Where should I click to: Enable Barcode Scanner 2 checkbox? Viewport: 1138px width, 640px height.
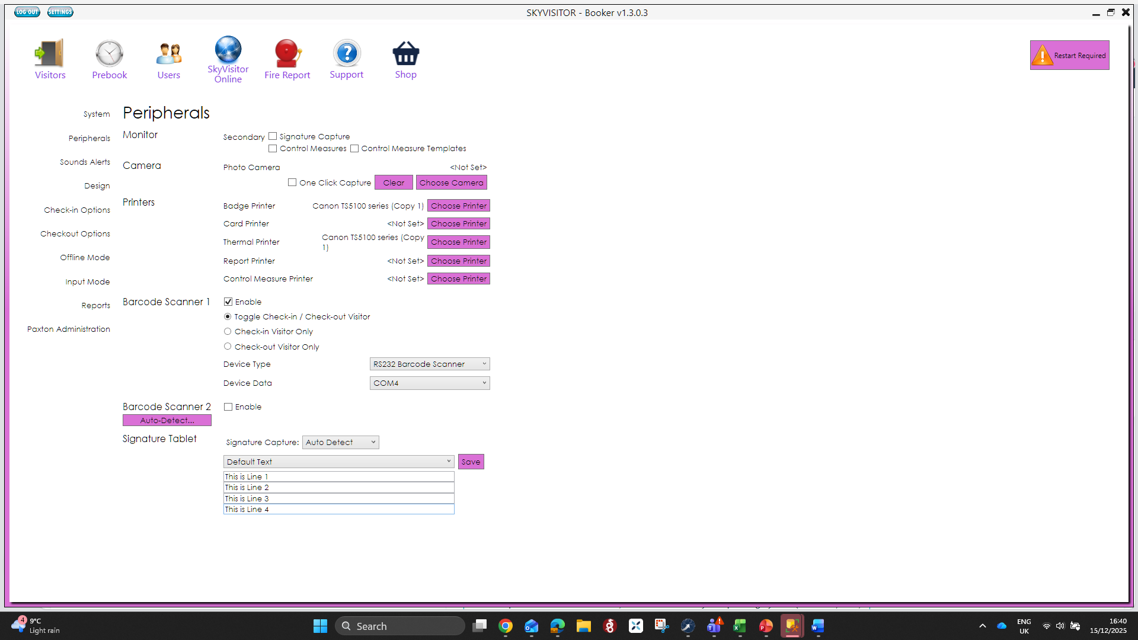click(228, 407)
